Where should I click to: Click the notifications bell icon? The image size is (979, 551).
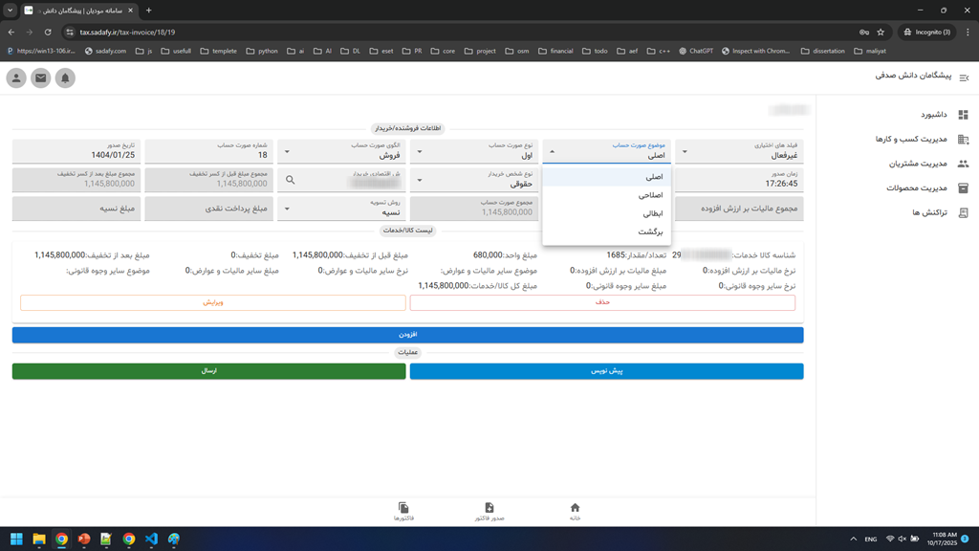point(65,78)
